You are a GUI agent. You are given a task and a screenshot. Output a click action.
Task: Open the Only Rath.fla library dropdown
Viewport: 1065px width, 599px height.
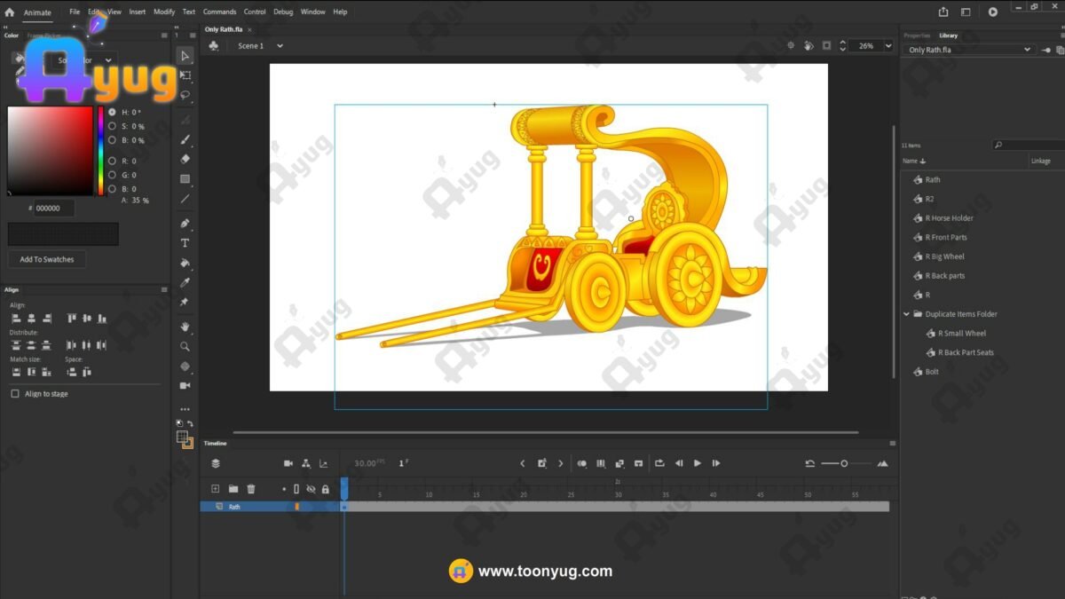point(969,50)
